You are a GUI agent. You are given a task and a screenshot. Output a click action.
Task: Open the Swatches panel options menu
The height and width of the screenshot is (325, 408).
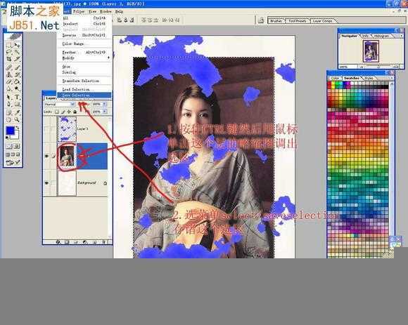392,78
